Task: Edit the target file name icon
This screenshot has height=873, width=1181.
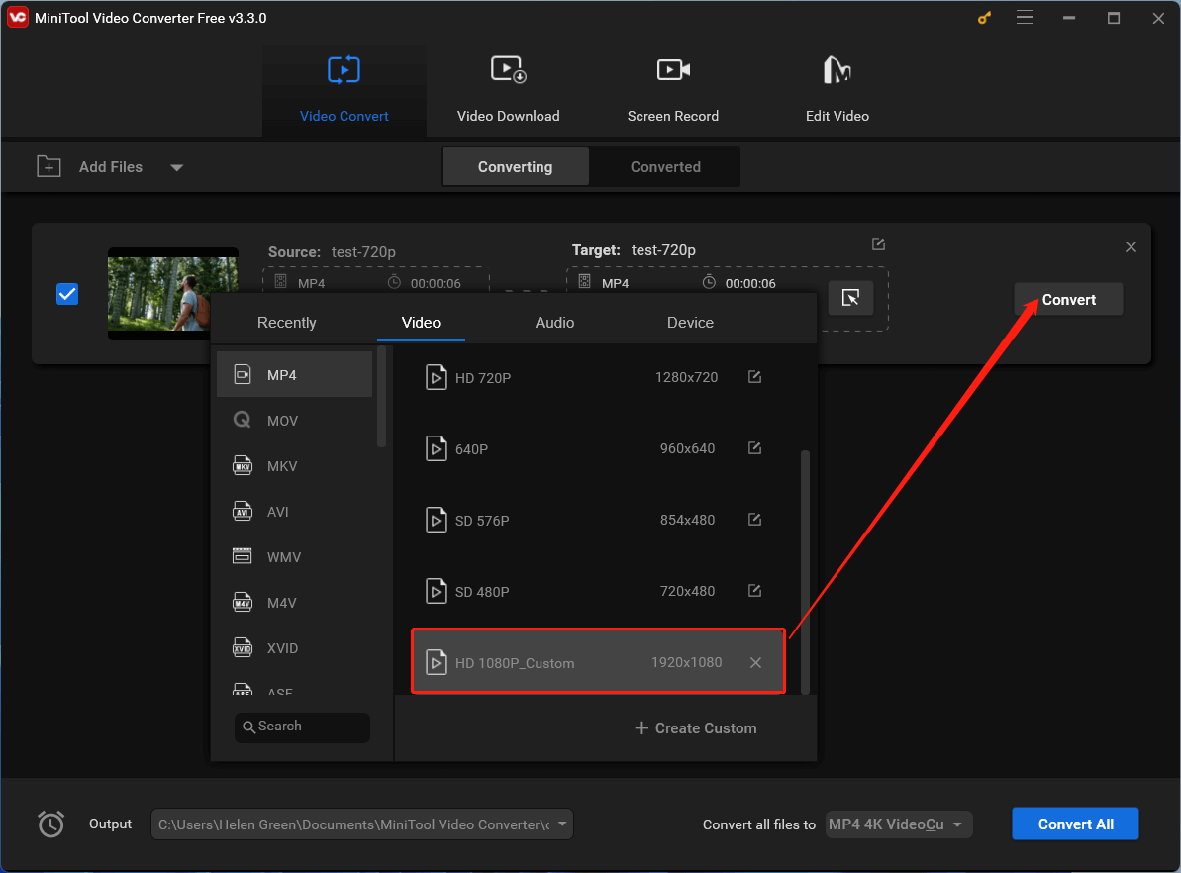Action: [x=878, y=244]
